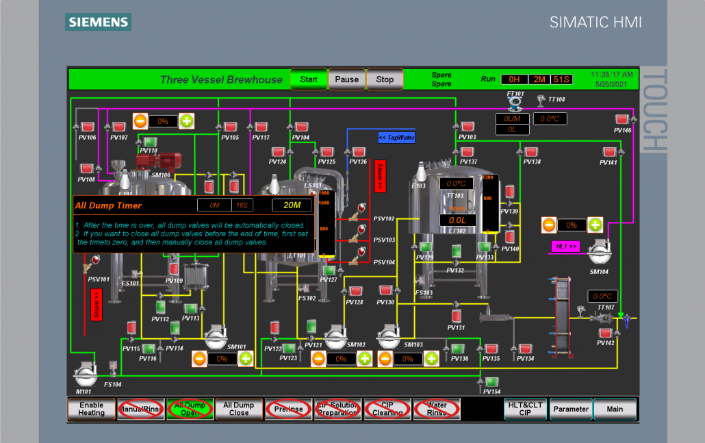
Task: Click the SM106 0% speed field
Action: [163, 121]
